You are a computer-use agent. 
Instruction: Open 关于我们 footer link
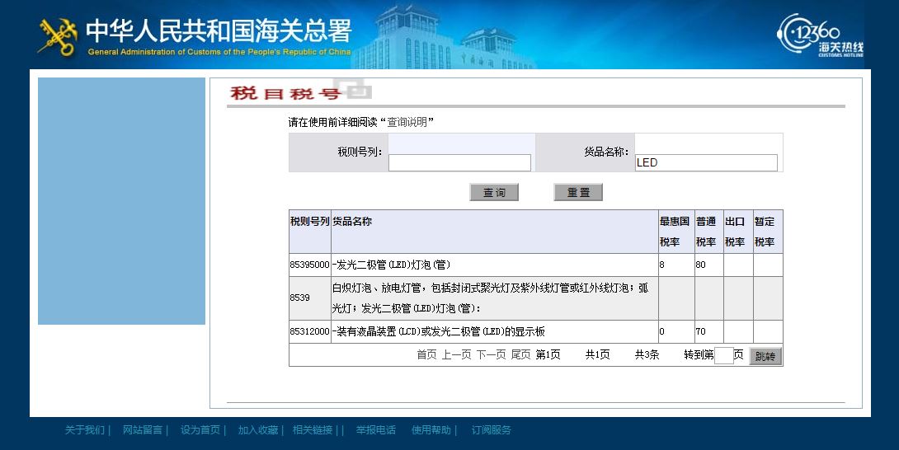pos(84,430)
